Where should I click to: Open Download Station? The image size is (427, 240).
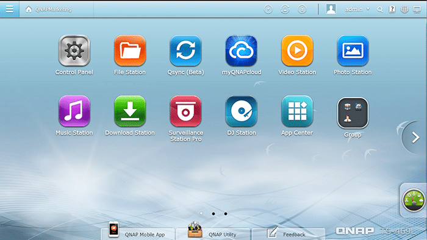point(130,111)
